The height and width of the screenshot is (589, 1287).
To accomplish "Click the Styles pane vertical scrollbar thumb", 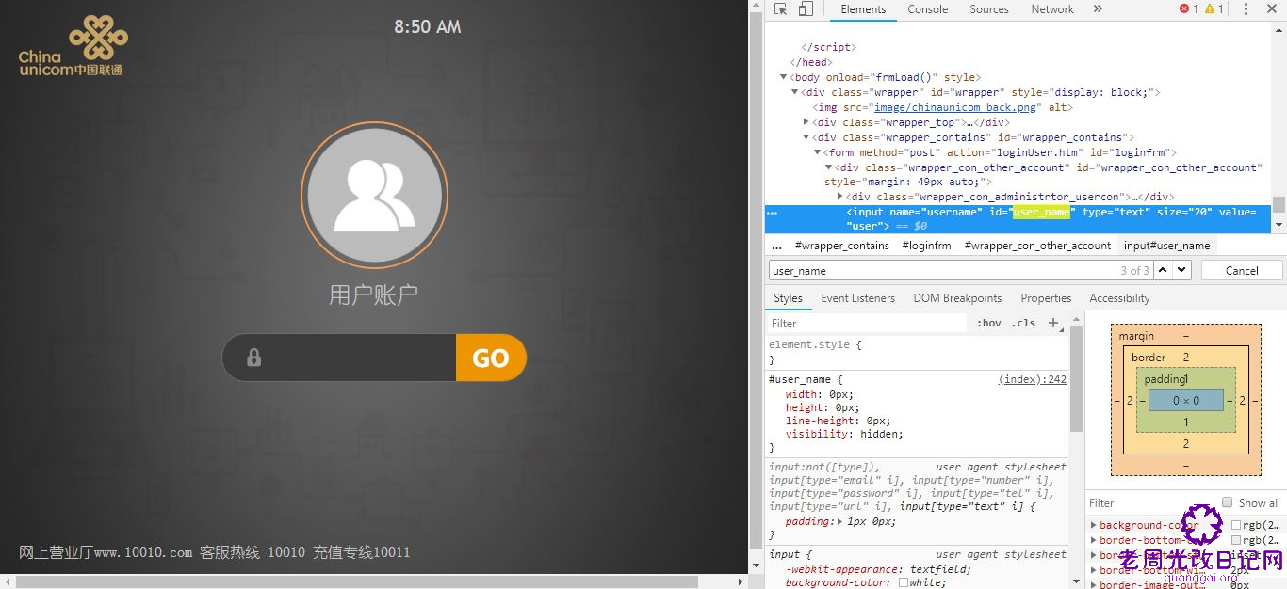I will pyautogui.click(x=1076, y=379).
